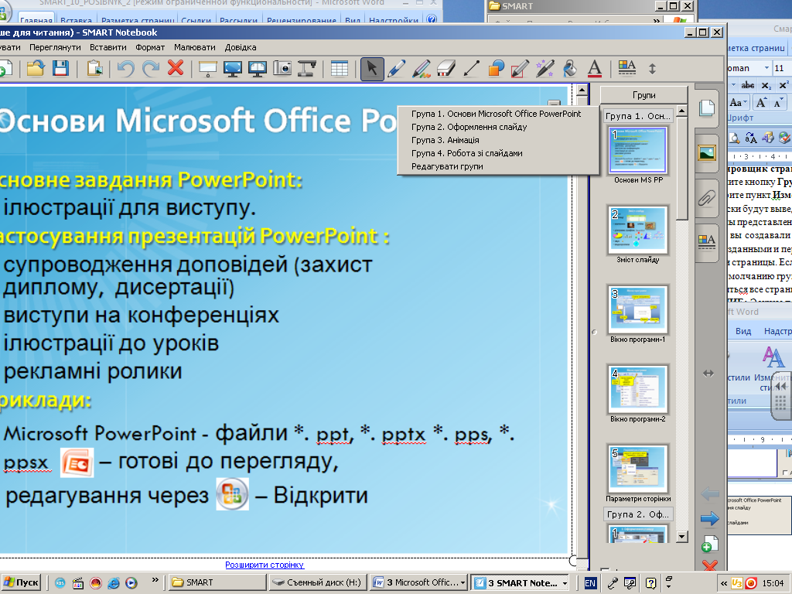The image size is (792, 594).
Task: Click the Розширити сторінку link
Action: point(265,565)
